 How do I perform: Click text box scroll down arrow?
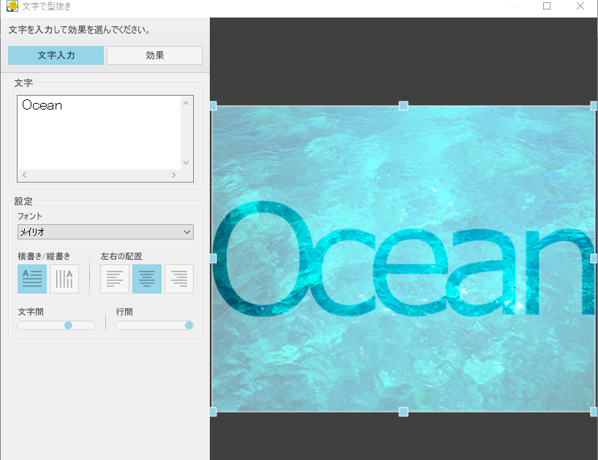tap(186, 163)
